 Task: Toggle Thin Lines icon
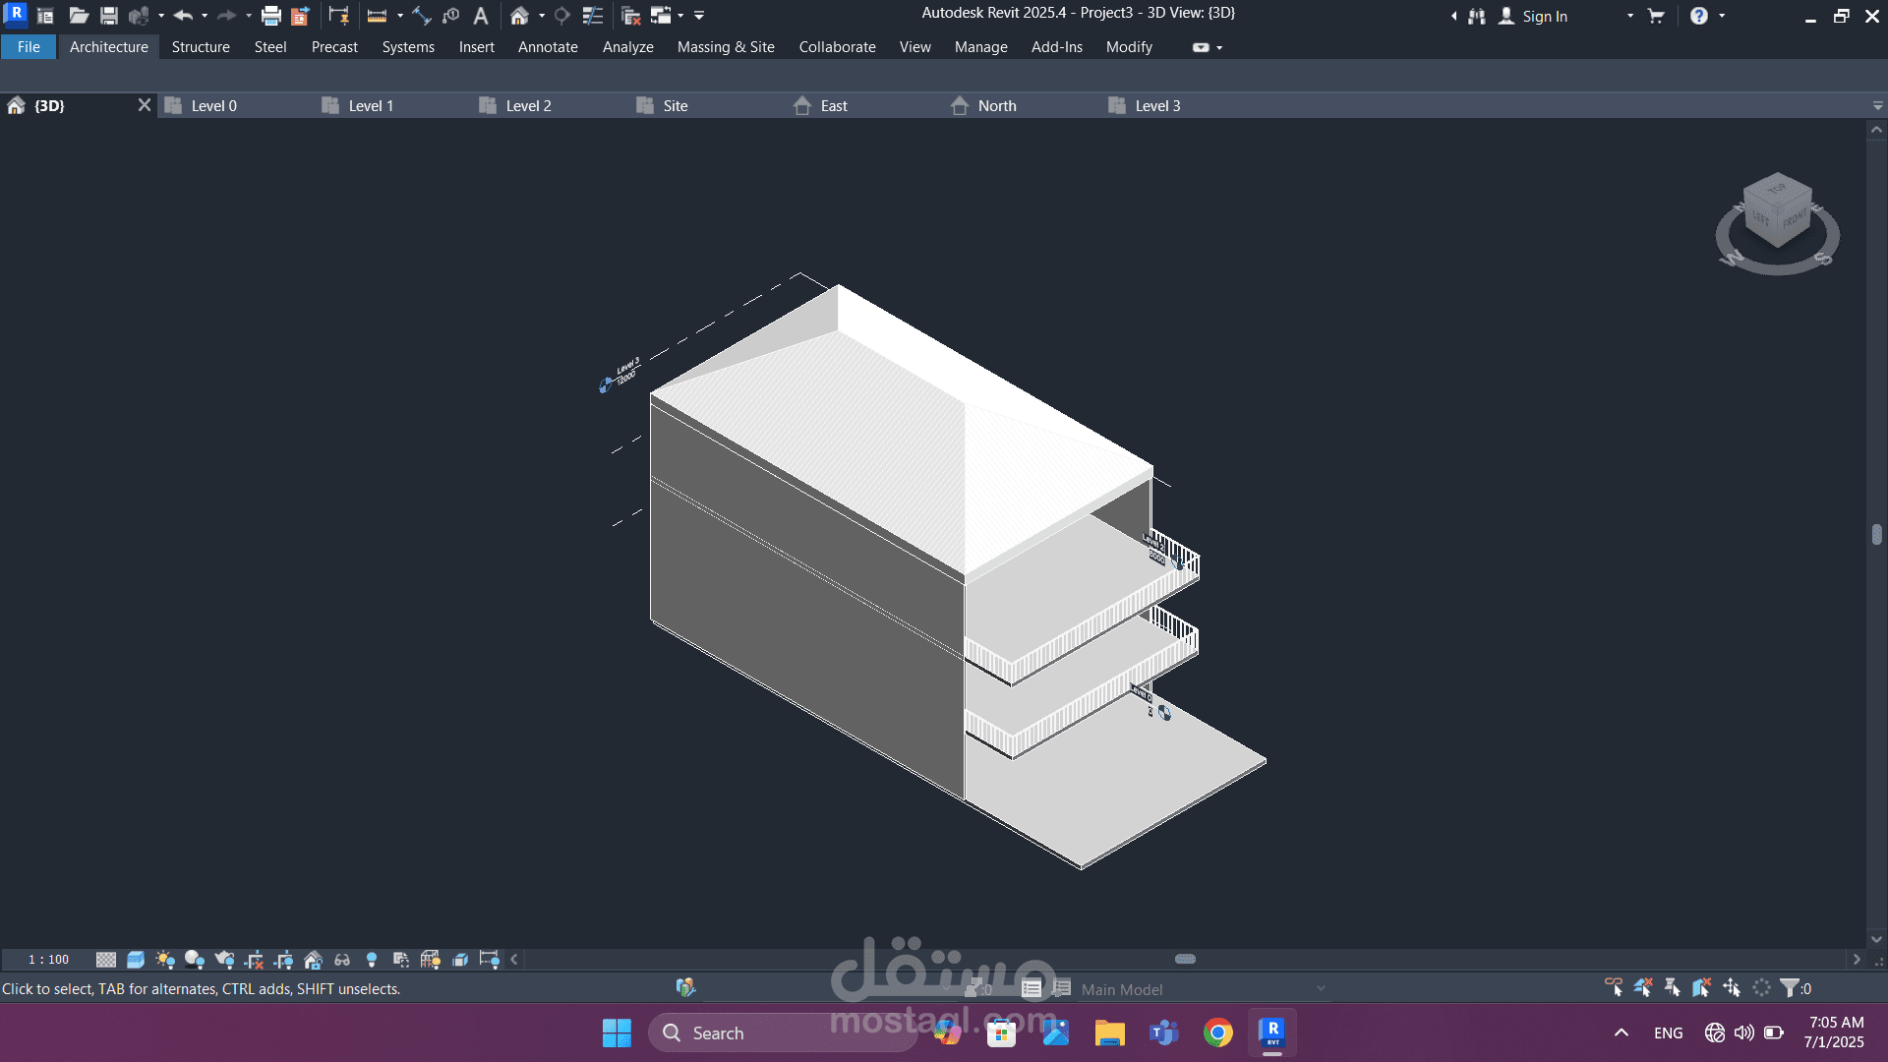[x=592, y=16]
